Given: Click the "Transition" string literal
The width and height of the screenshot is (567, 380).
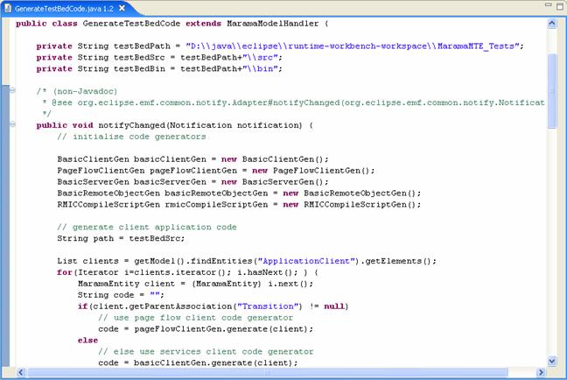Looking at the screenshot, I should (269, 306).
